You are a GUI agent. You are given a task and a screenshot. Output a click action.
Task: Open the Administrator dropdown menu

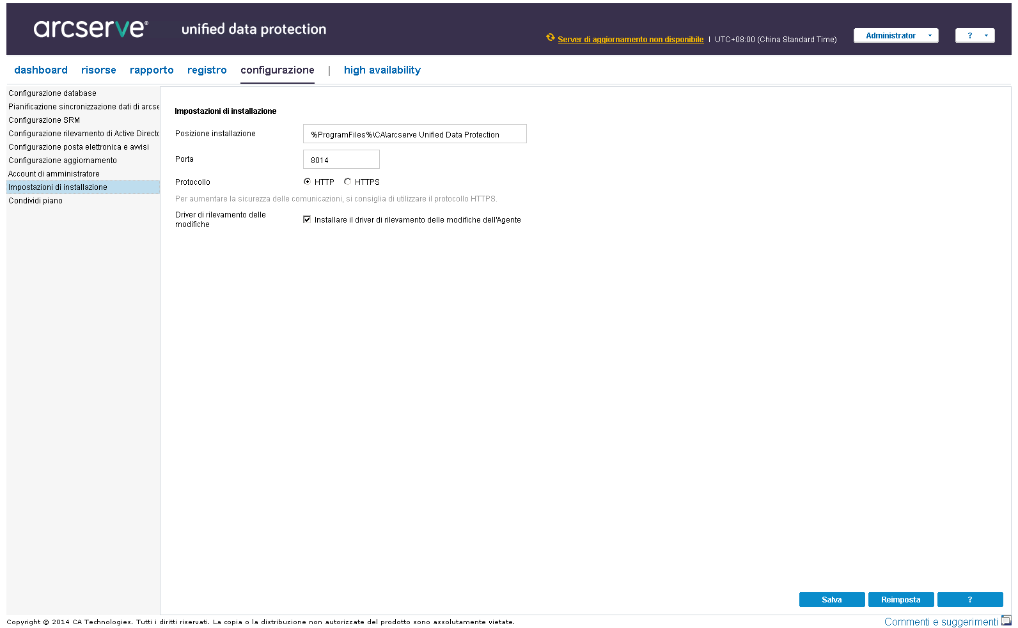895,36
